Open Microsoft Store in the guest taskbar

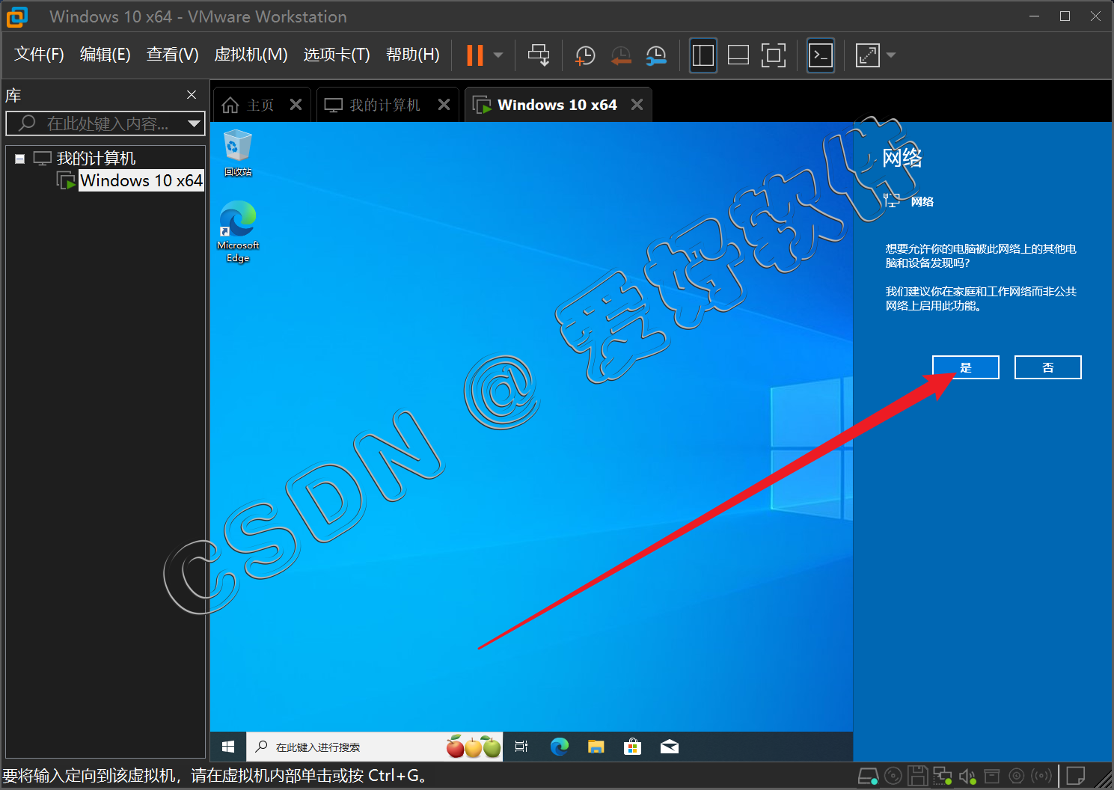point(633,747)
